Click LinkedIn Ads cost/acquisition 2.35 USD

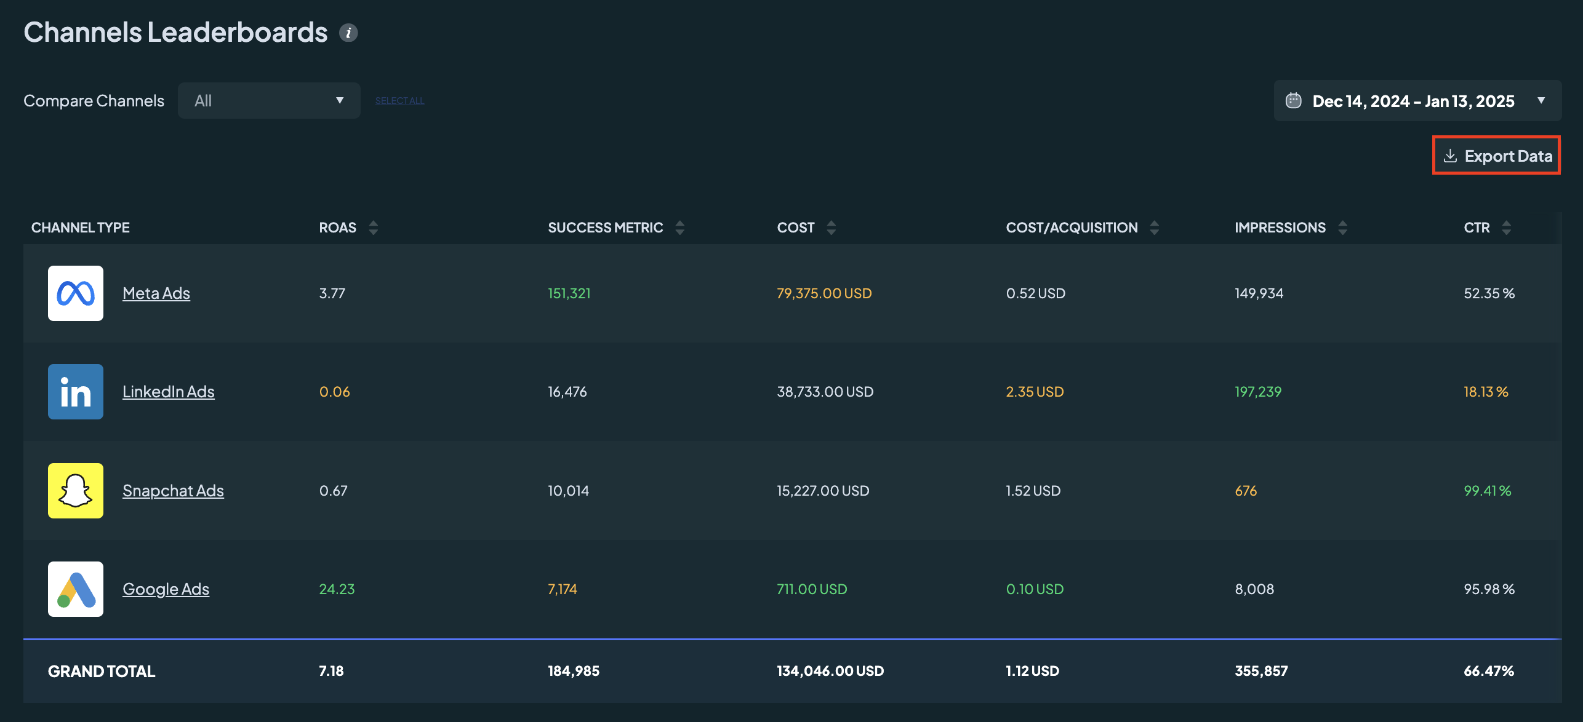(1035, 392)
